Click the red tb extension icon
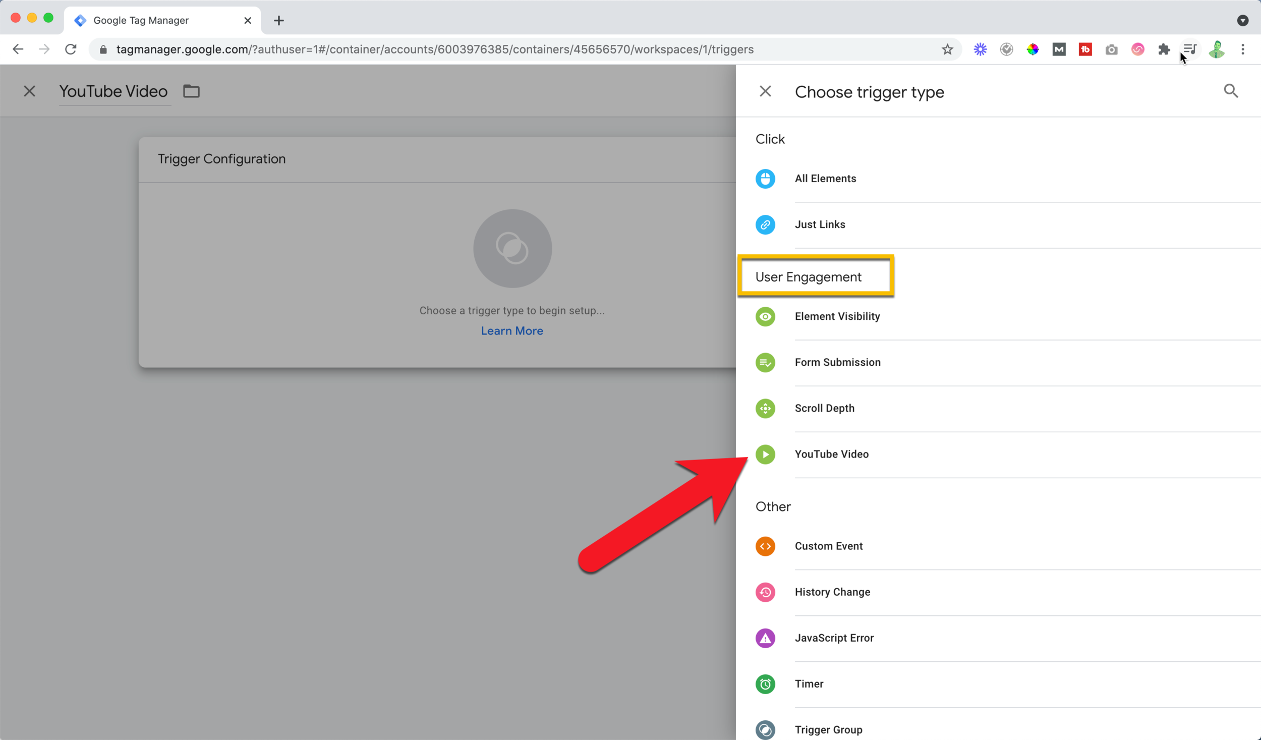1261x740 pixels. tap(1085, 49)
